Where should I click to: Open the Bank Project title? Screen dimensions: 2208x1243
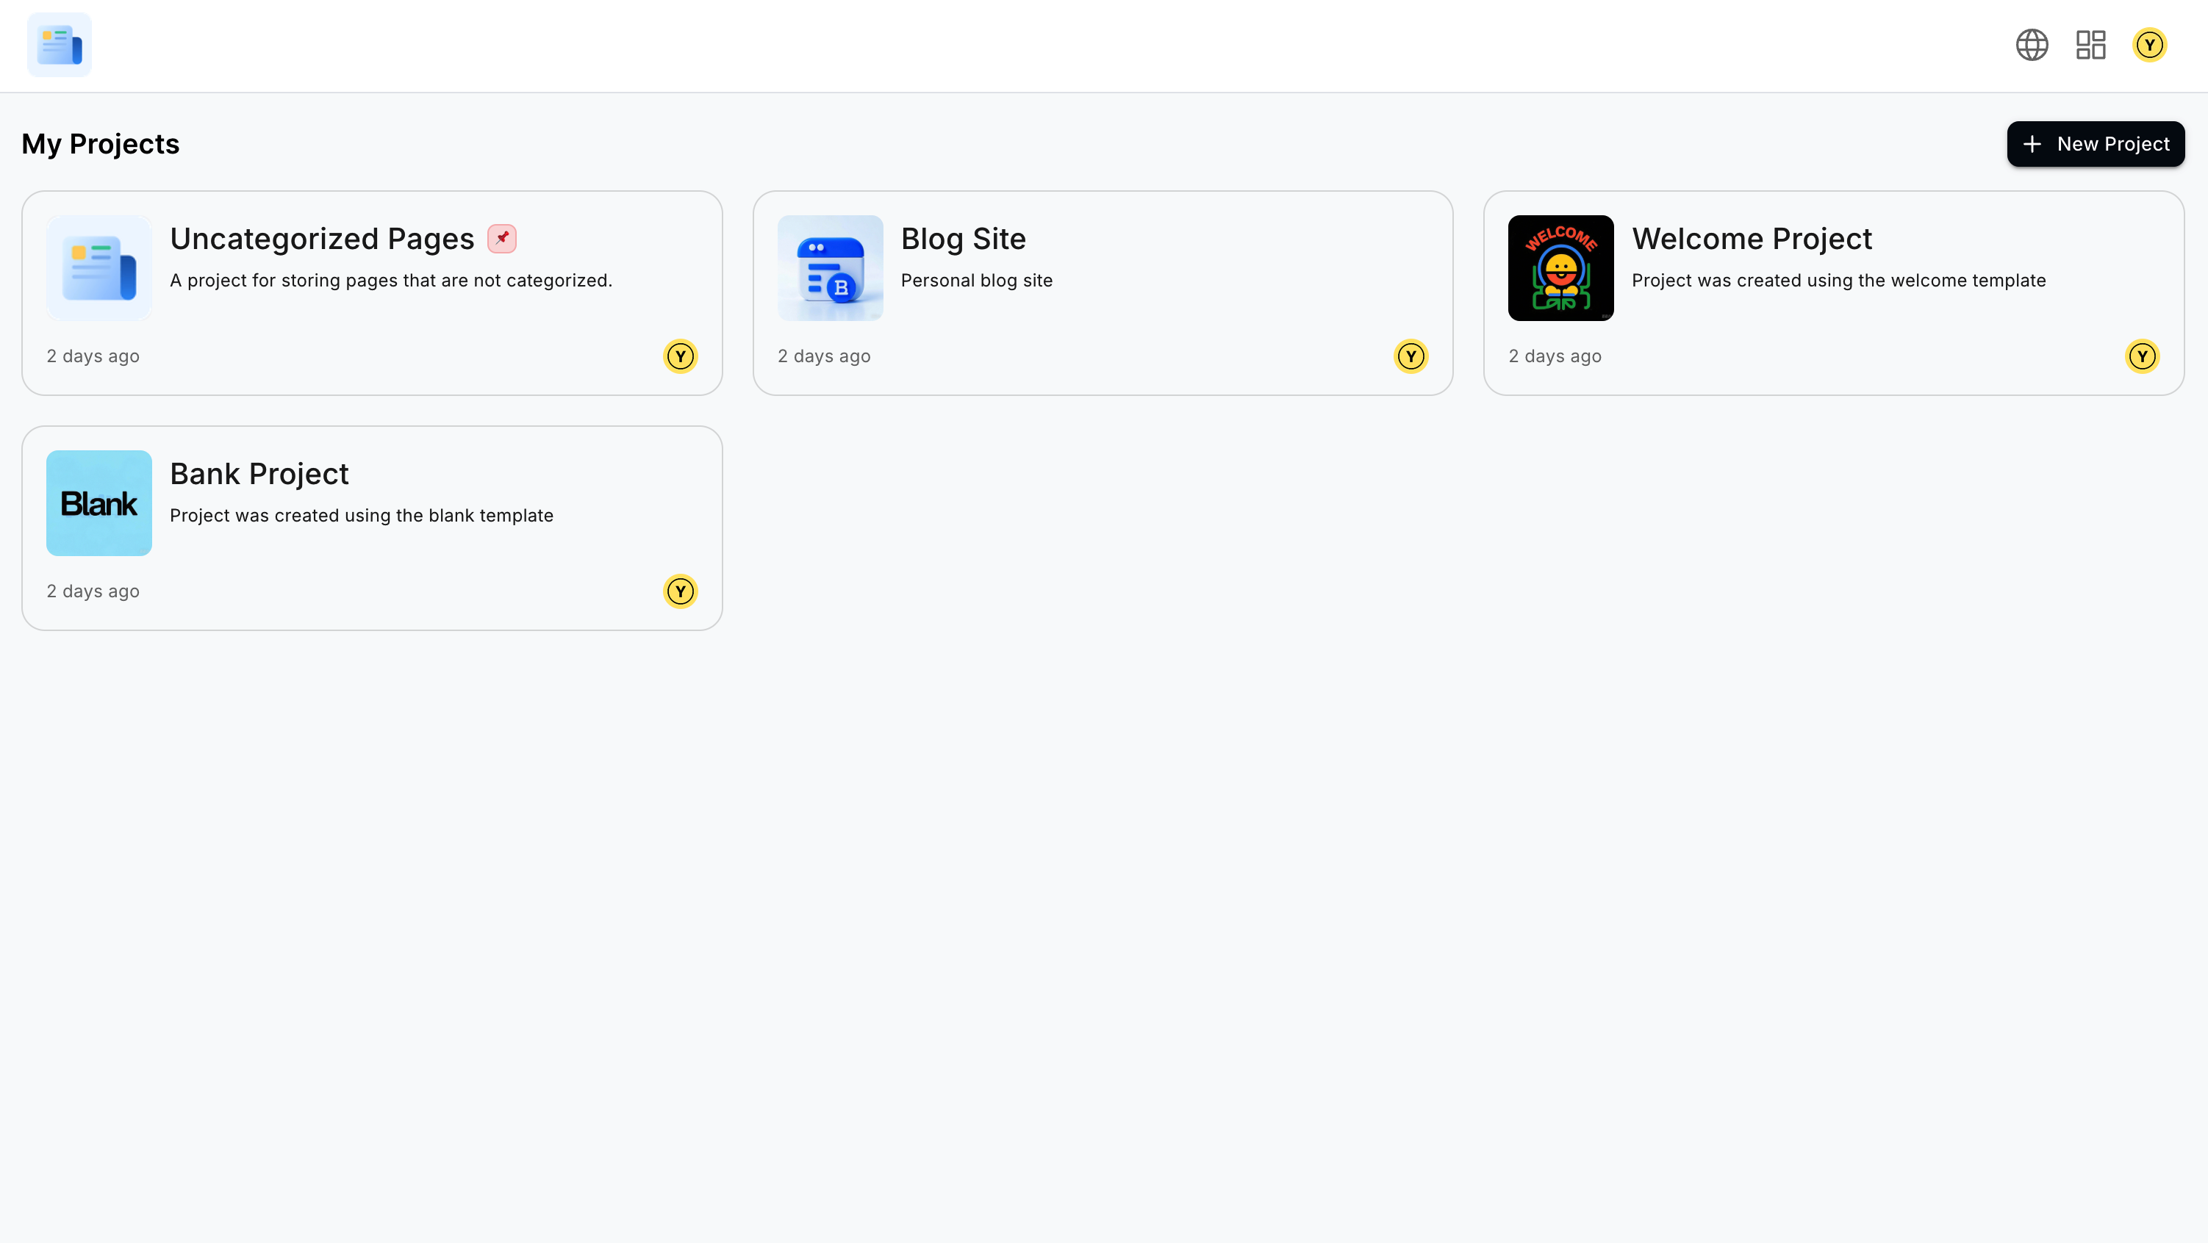pos(259,474)
